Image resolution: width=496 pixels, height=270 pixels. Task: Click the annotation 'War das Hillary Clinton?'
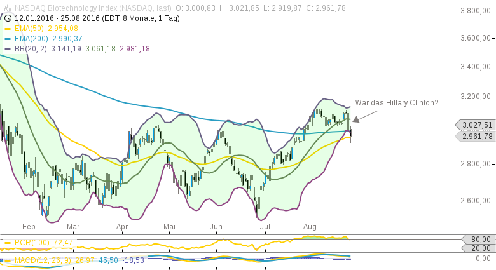pyautogui.click(x=397, y=103)
